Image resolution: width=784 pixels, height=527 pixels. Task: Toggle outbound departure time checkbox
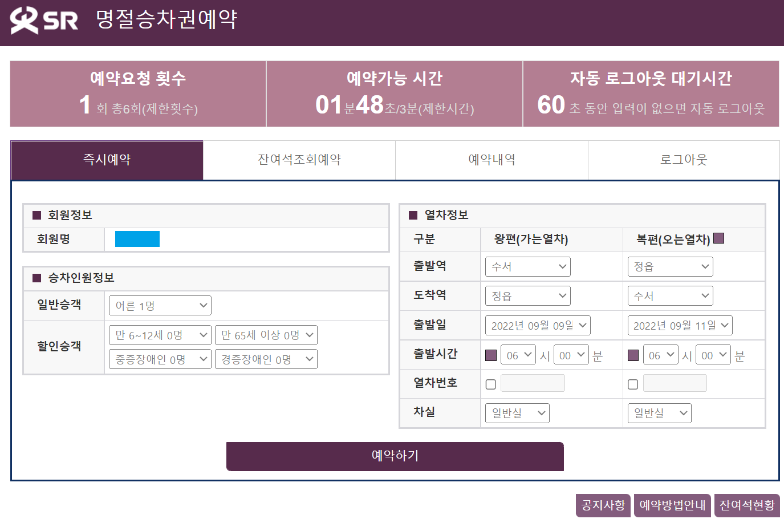491,355
